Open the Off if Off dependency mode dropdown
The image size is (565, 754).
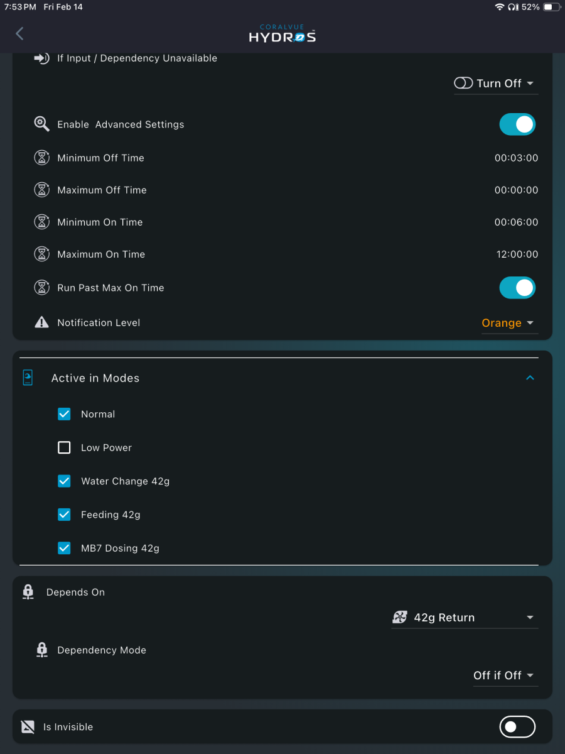pyautogui.click(x=505, y=675)
